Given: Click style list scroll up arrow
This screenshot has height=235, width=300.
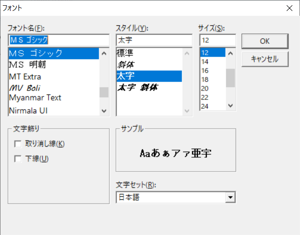Looking at the screenshot, I should [x=187, y=53].
